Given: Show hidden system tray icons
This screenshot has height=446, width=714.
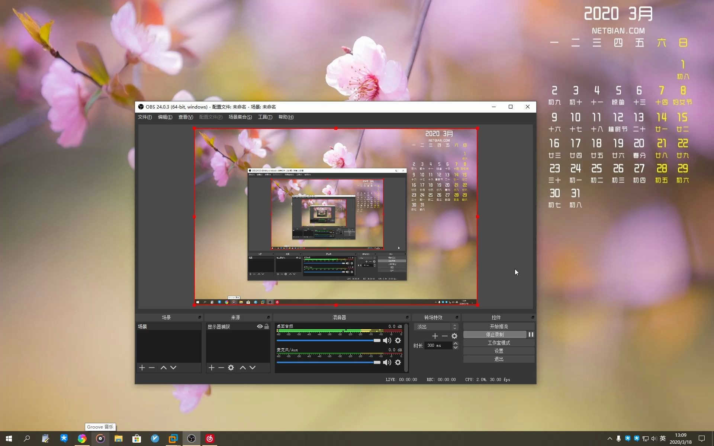Looking at the screenshot, I should 610,439.
